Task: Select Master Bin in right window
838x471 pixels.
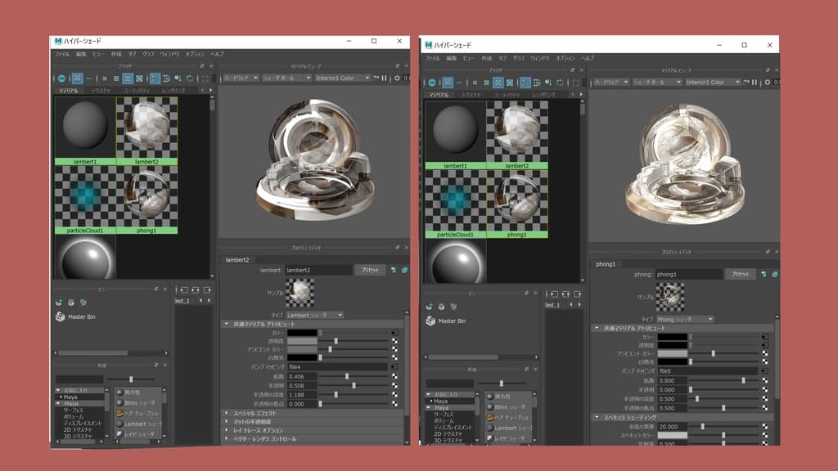Action: pos(446,321)
